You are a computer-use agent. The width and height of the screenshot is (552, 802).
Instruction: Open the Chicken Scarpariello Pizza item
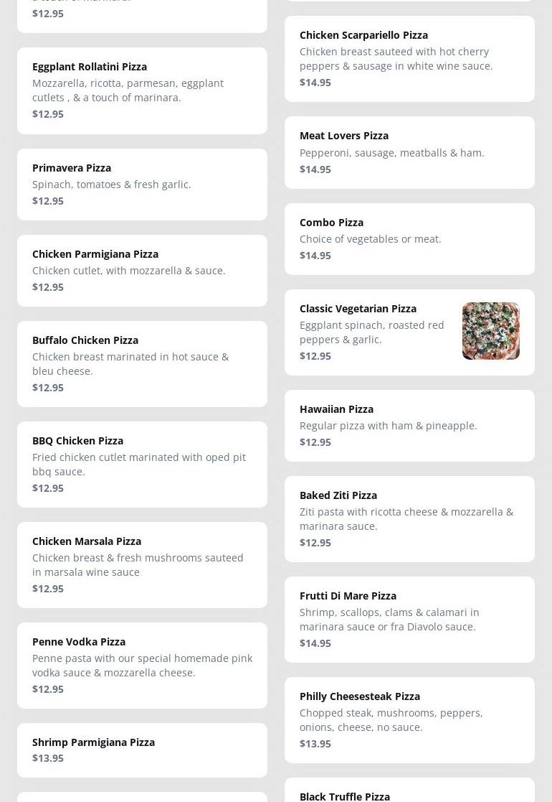409,59
